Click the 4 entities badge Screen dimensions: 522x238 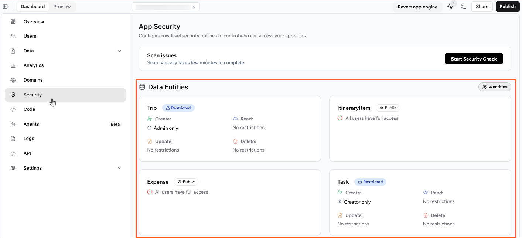(495, 87)
